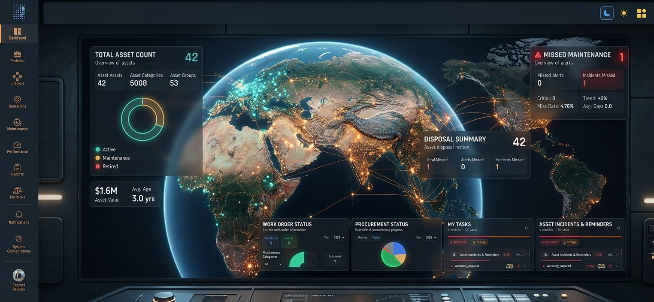Image resolution: width=654 pixels, height=302 pixels.
Task: Click the Total tile in Work Order Status
Action: click(271, 241)
